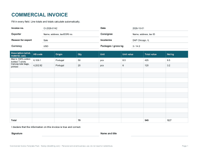Click the total quantity 70
This screenshot has width=198, height=153.
pos(79,120)
